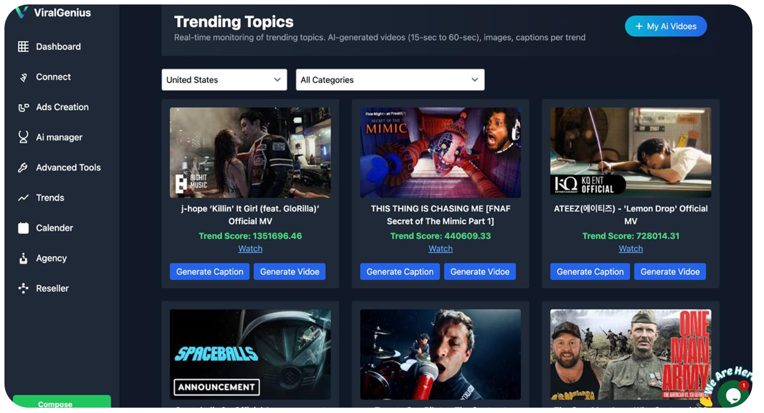
Task: Generate Vidoe for ATEEZ Lemon Drop
Action: [670, 271]
